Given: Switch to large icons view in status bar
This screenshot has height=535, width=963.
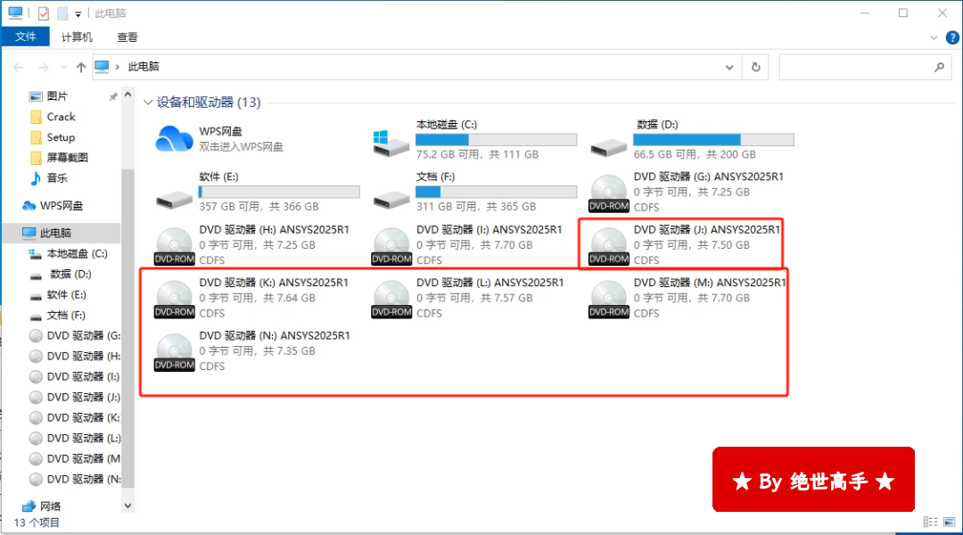Looking at the screenshot, I should click(947, 523).
